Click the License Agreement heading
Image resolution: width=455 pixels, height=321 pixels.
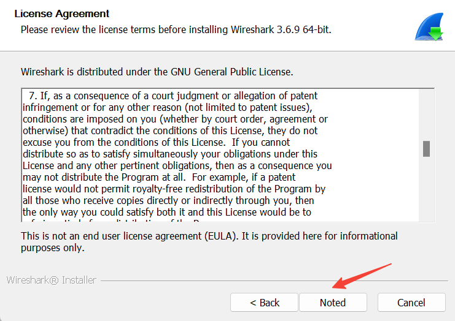click(x=61, y=13)
